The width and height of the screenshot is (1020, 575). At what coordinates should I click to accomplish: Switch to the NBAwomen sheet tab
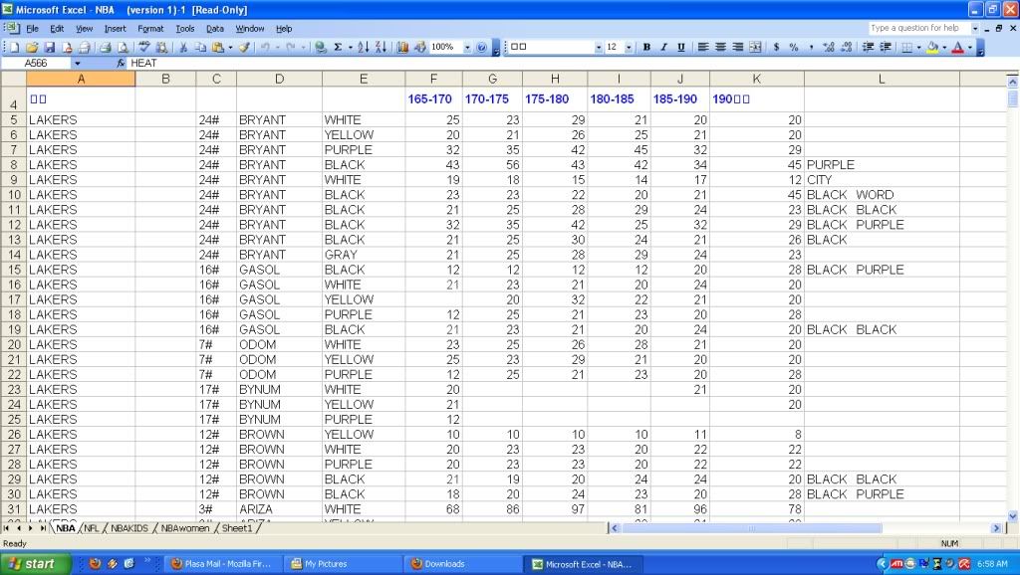[184, 528]
